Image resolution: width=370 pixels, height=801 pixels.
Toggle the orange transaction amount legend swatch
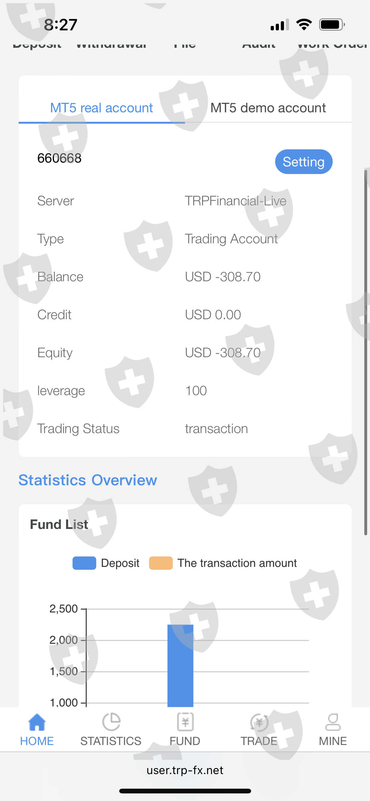coord(161,563)
